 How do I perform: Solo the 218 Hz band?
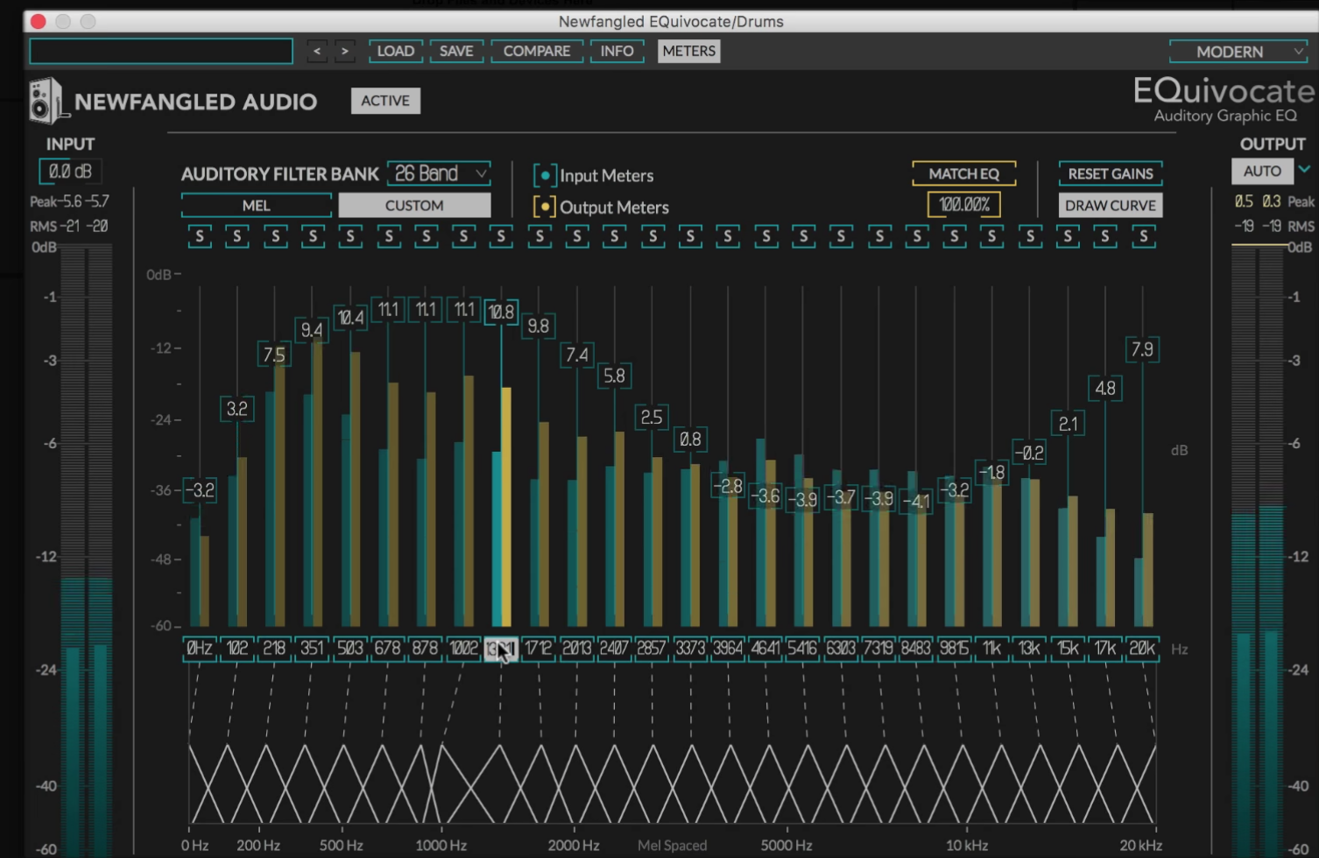(x=275, y=236)
